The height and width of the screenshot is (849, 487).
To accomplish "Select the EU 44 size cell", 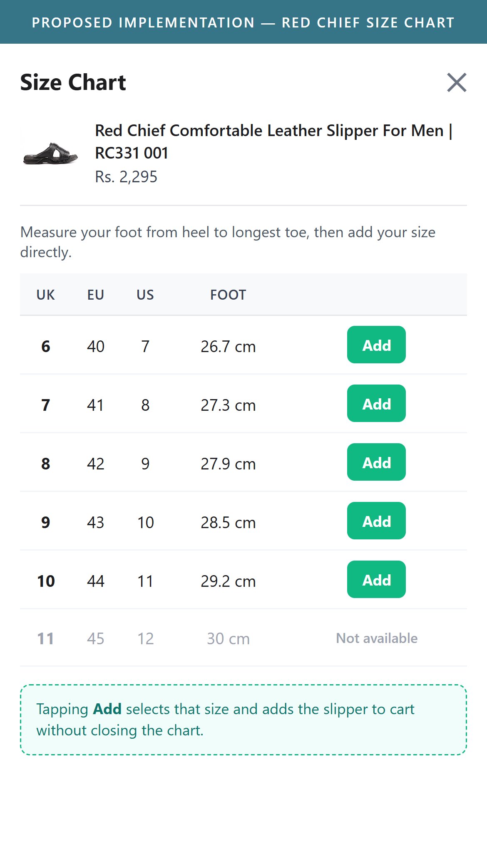I will tap(95, 581).
